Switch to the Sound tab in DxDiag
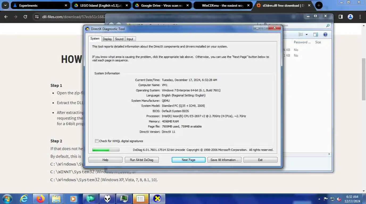366x204 pixels. 119,39
